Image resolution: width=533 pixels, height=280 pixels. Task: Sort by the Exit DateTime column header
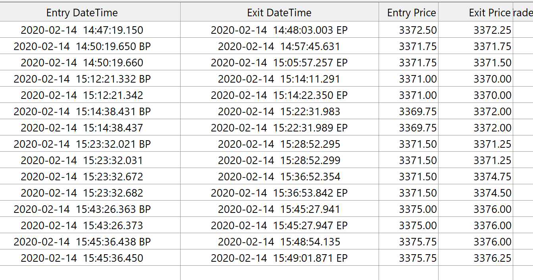point(279,13)
